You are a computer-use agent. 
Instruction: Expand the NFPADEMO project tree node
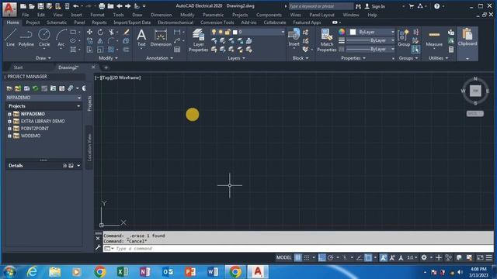point(9,114)
